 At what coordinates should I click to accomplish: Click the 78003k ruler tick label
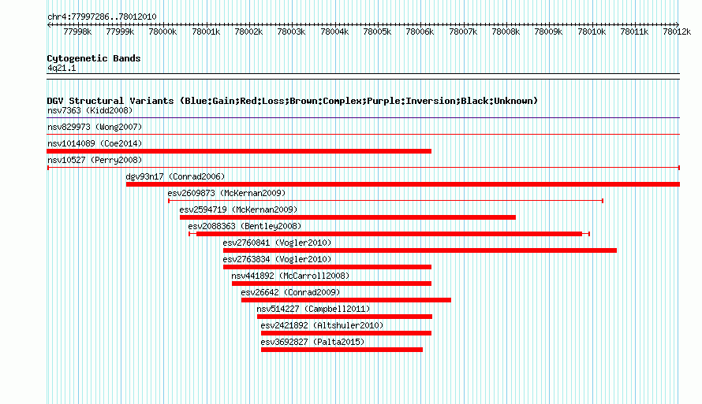[292, 32]
